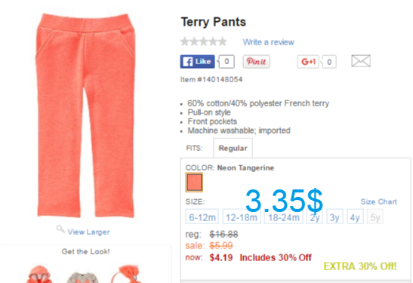Click the orange terry pants product image
413x283 pixels.
85,115
